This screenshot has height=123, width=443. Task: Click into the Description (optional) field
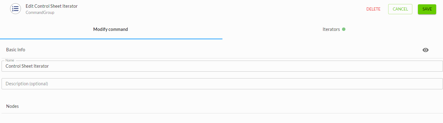tap(222, 84)
